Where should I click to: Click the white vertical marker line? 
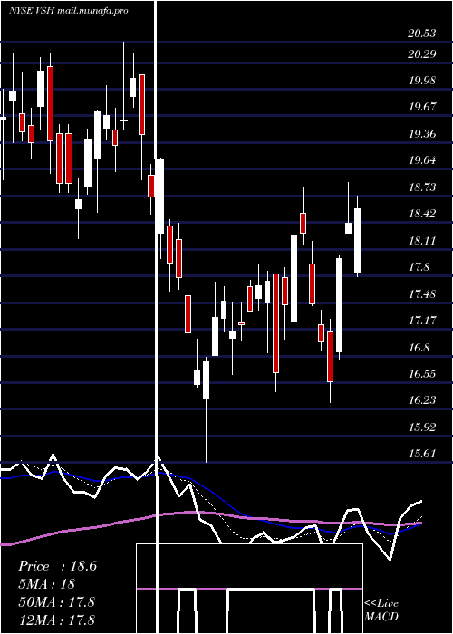[x=156, y=317]
